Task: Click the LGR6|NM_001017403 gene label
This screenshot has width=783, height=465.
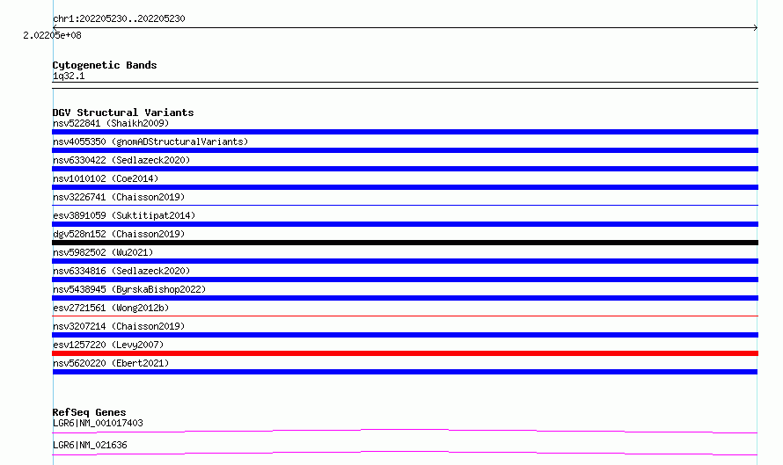Action: [98, 423]
